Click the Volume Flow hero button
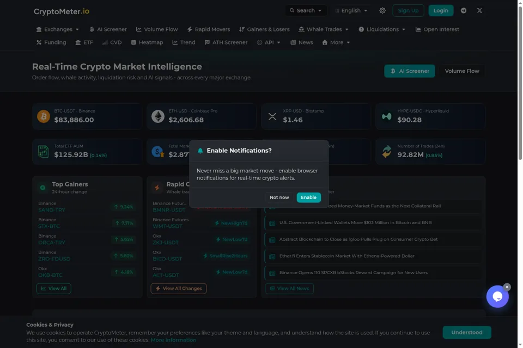 tap(462, 71)
